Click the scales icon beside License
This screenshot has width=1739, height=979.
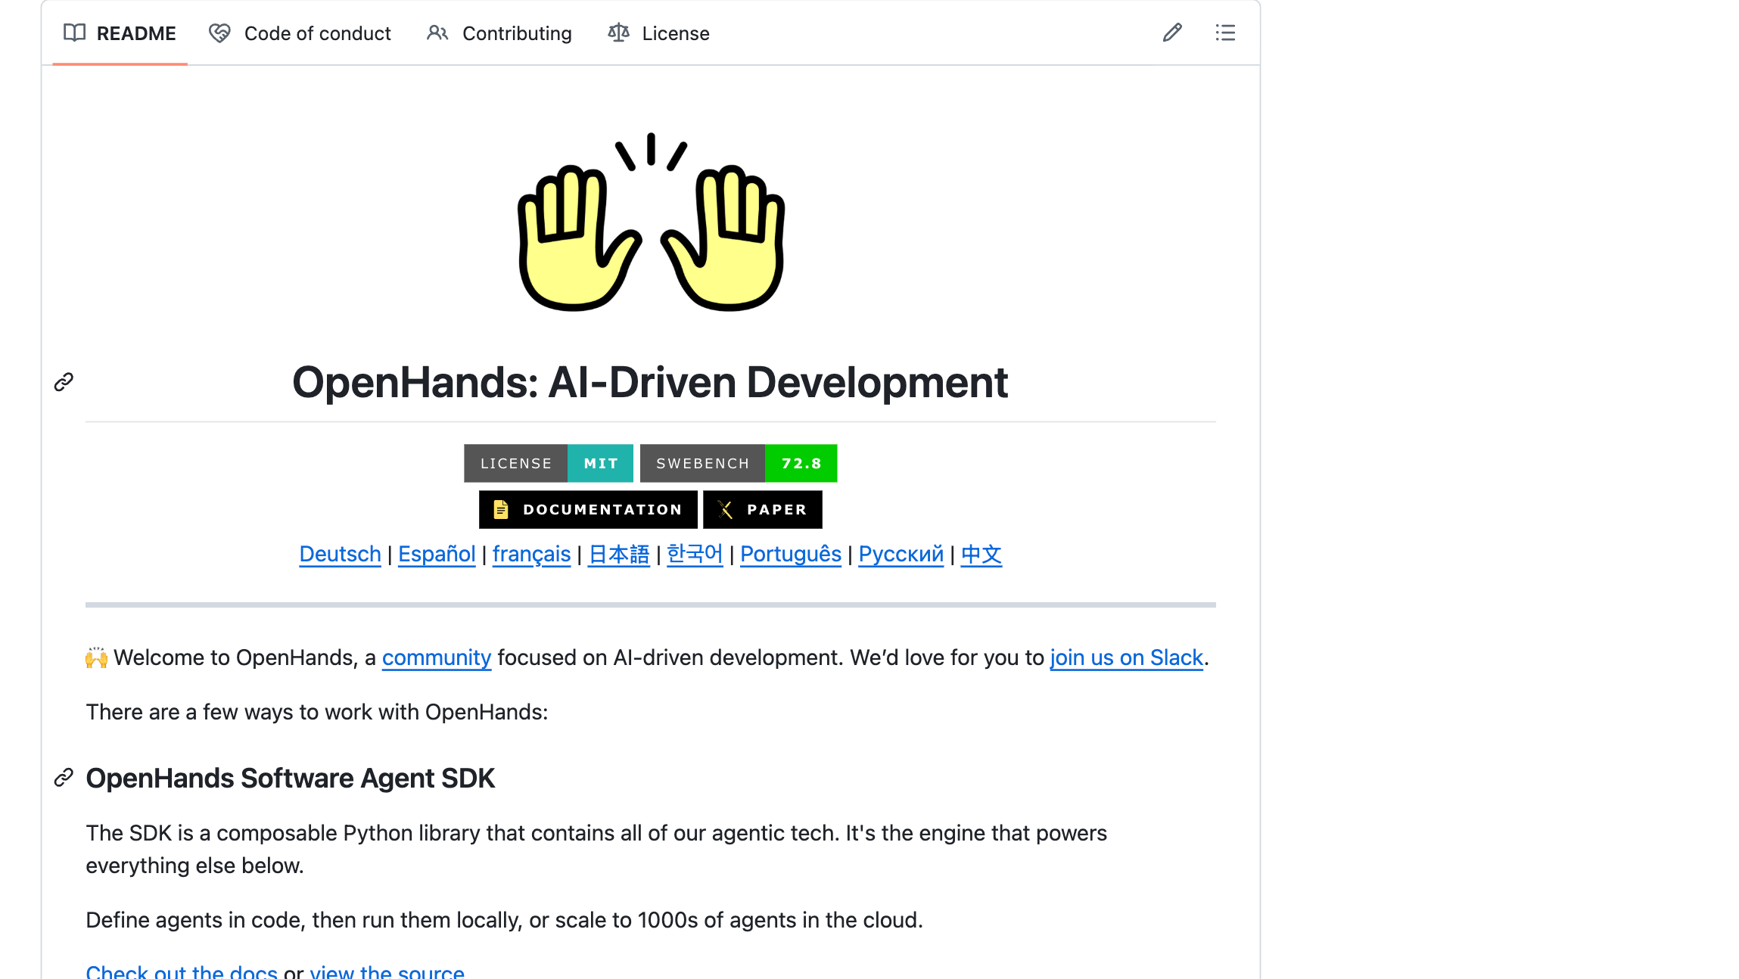pos(618,33)
